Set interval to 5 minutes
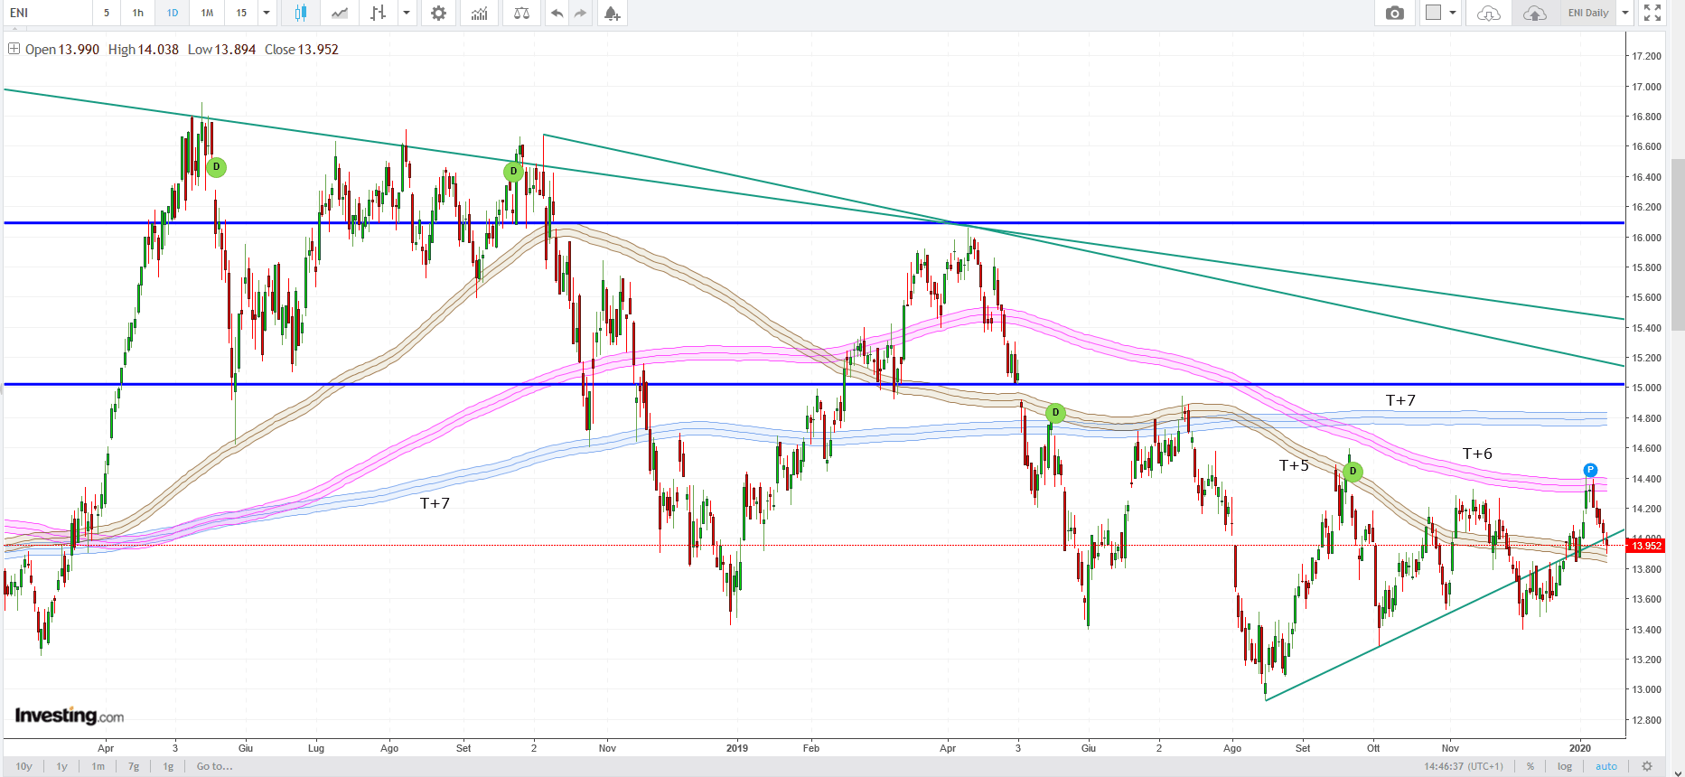1685x777 pixels. [107, 13]
